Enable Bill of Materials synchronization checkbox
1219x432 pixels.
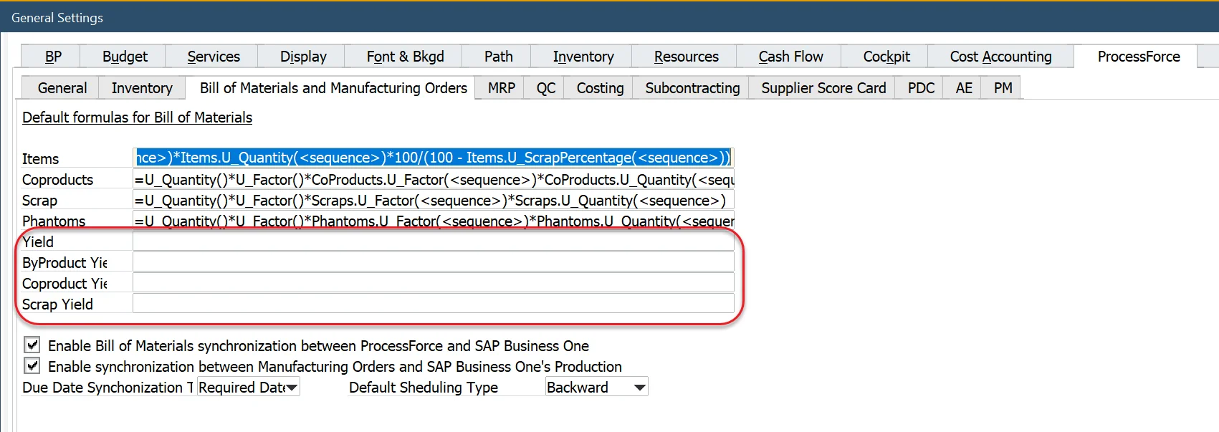coord(32,345)
